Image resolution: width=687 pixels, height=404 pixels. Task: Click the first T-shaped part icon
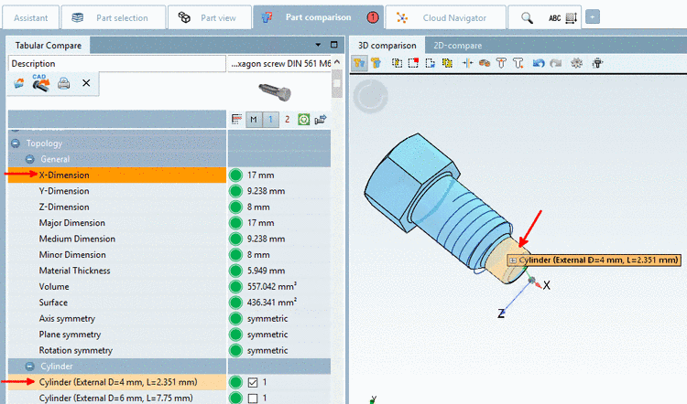point(501,63)
